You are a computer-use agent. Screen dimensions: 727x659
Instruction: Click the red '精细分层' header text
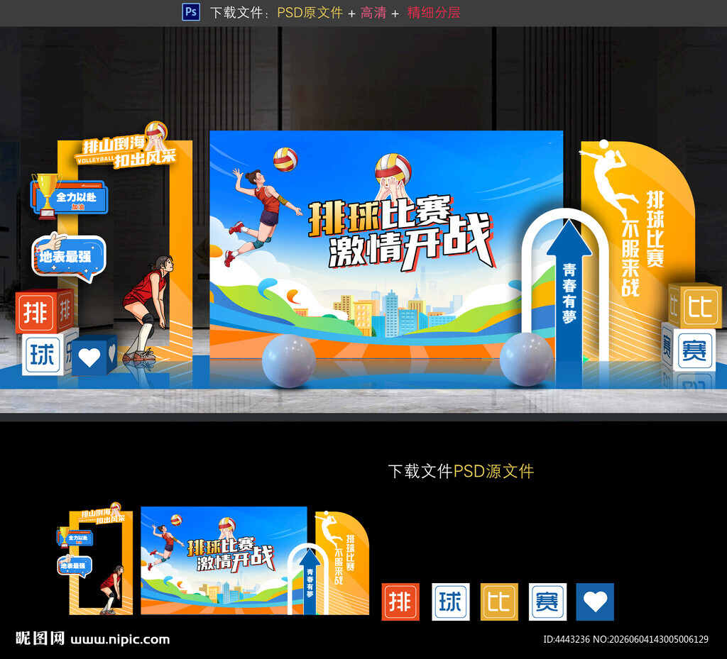coord(434,13)
